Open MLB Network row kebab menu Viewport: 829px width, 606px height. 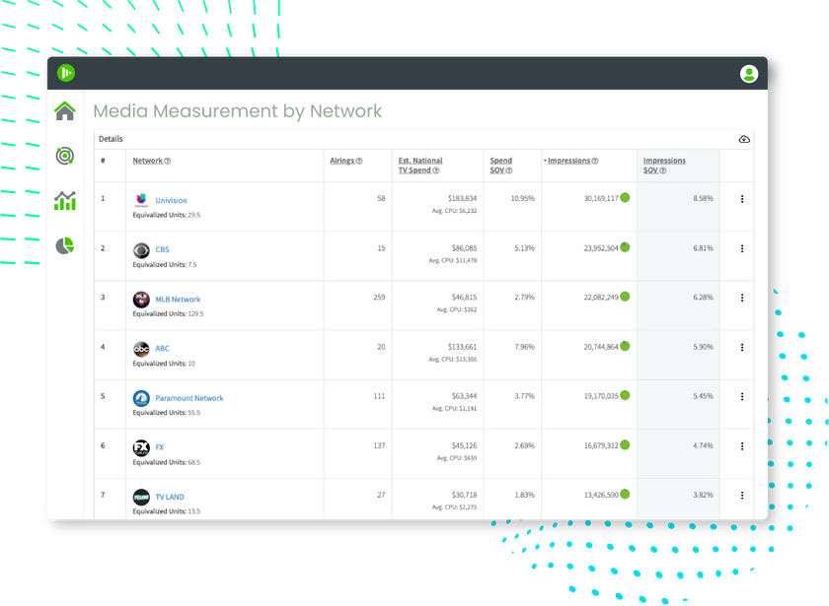tap(742, 298)
